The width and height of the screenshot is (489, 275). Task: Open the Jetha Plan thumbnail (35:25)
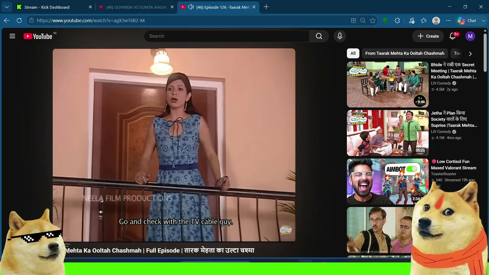pyautogui.click(x=388, y=133)
